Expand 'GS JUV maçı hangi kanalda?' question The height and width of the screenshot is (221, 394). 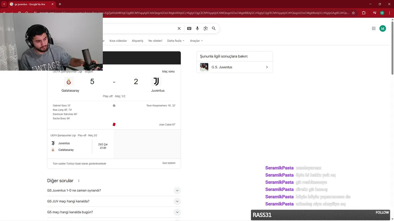click(114, 201)
